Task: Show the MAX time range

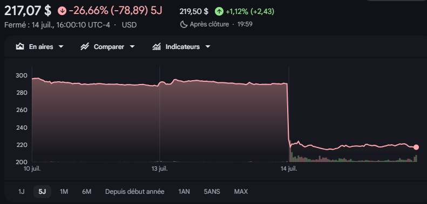Action: [241, 192]
